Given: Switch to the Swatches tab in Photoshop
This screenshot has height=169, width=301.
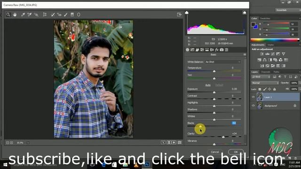Looking at the screenshot, I should pyautogui.click(x=265, y=18).
